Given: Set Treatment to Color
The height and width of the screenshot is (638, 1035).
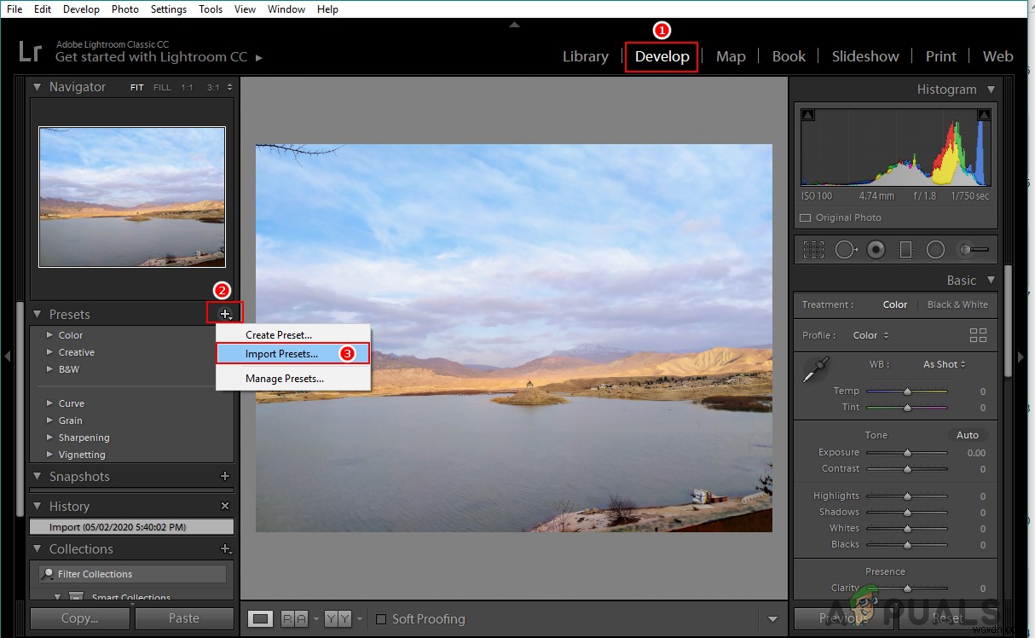Looking at the screenshot, I should [x=894, y=304].
